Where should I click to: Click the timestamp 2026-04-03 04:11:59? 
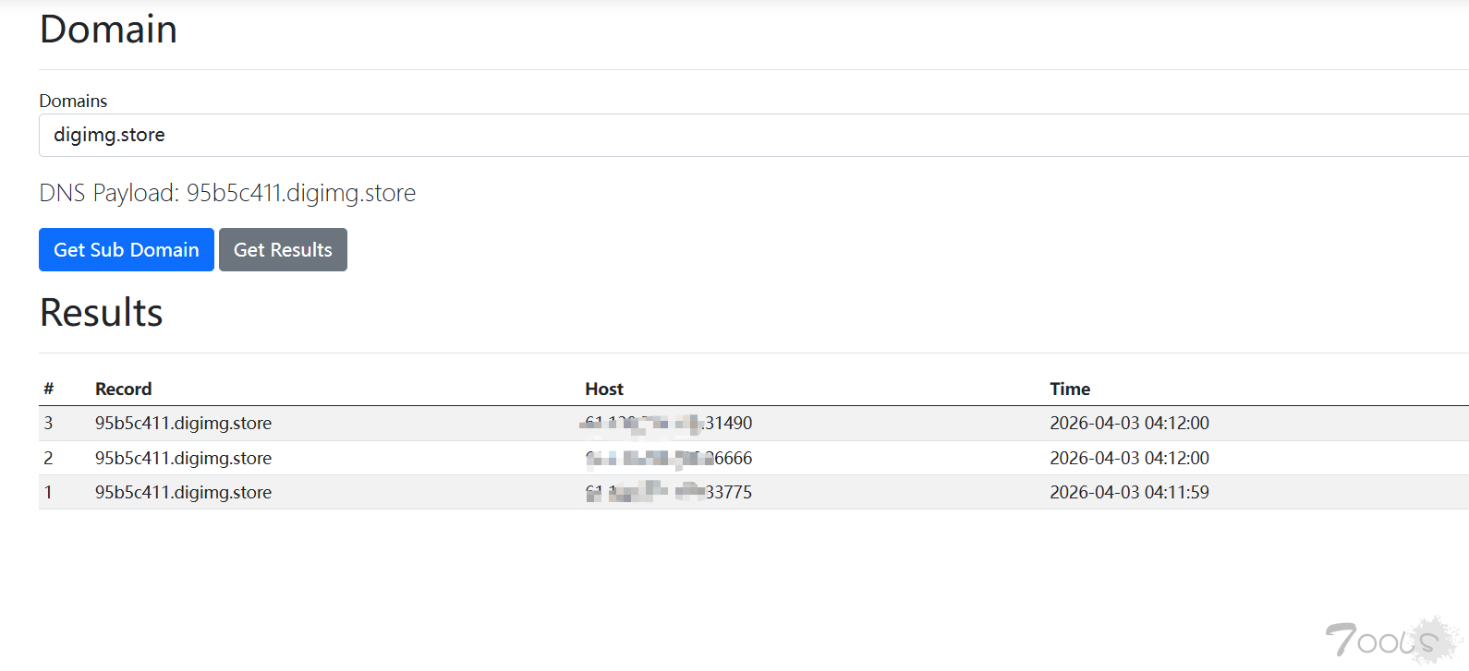coord(1129,493)
